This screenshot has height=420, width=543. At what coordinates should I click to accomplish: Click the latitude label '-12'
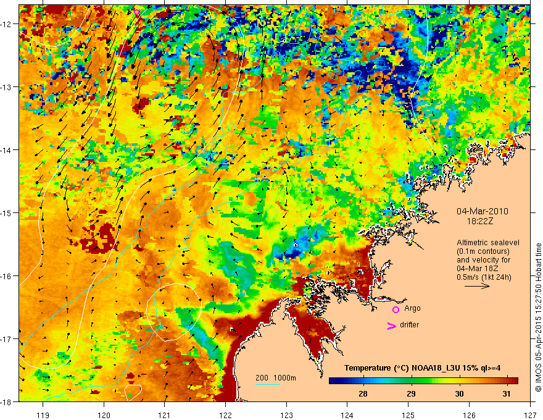[7, 24]
